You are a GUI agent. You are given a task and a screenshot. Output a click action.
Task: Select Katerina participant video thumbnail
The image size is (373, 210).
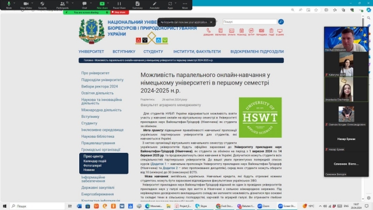[x=346, y=64]
